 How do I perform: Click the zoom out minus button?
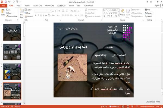140,107
